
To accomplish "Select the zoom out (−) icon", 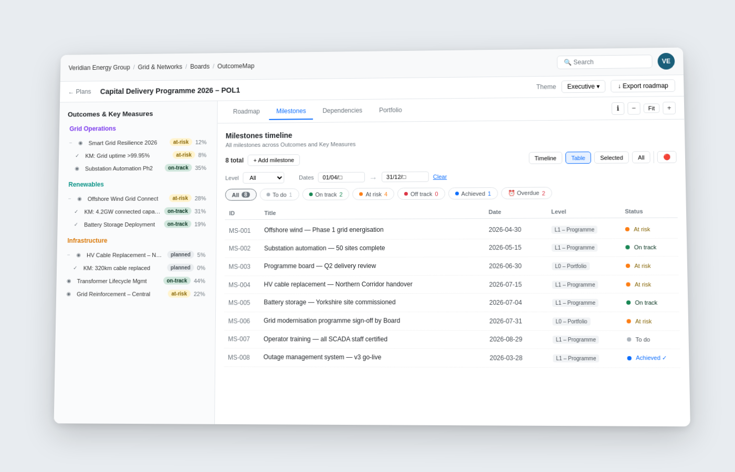I will tap(634, 108).
